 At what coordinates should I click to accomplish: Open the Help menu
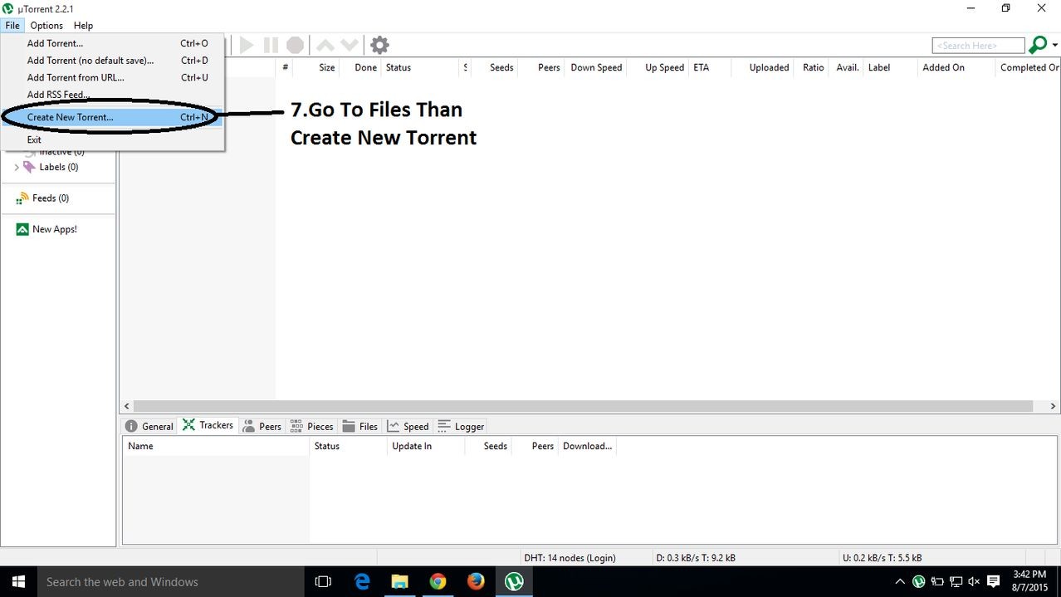tap(83, 26)
